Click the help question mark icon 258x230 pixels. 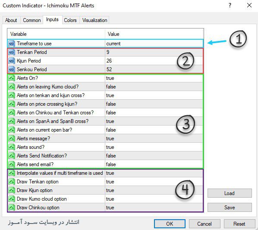[230, 6]
